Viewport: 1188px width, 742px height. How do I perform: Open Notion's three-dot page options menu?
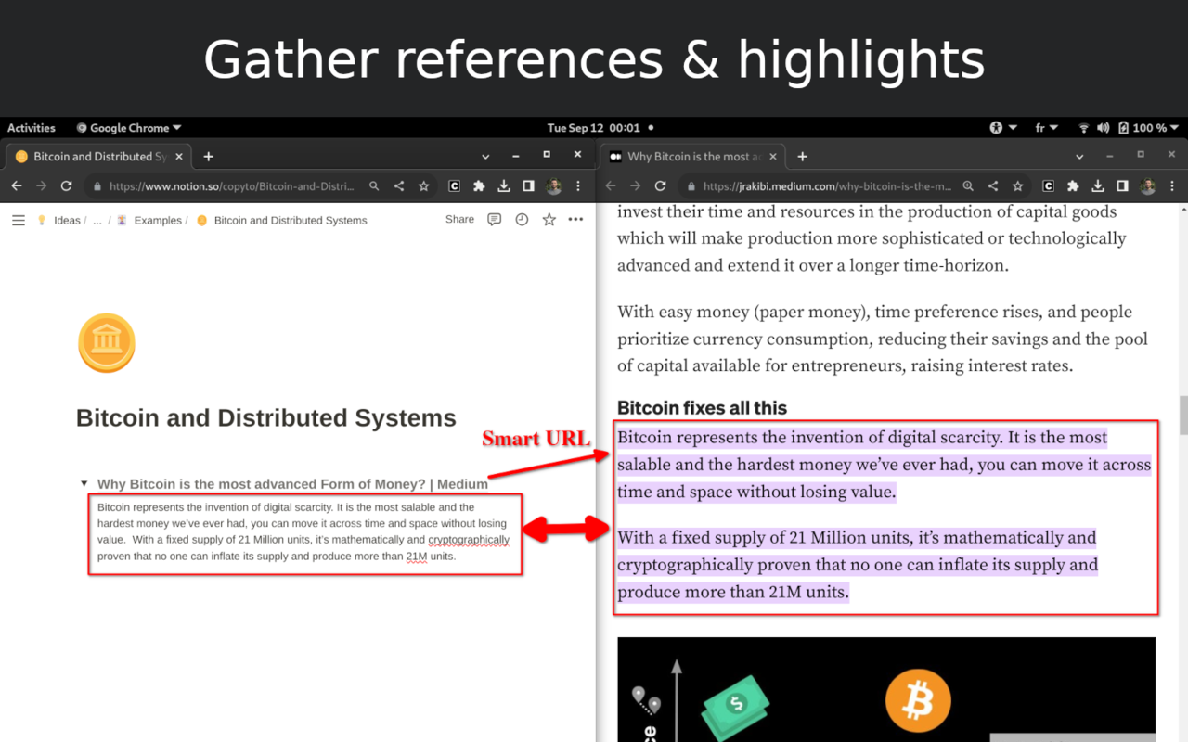coord(575,220)
